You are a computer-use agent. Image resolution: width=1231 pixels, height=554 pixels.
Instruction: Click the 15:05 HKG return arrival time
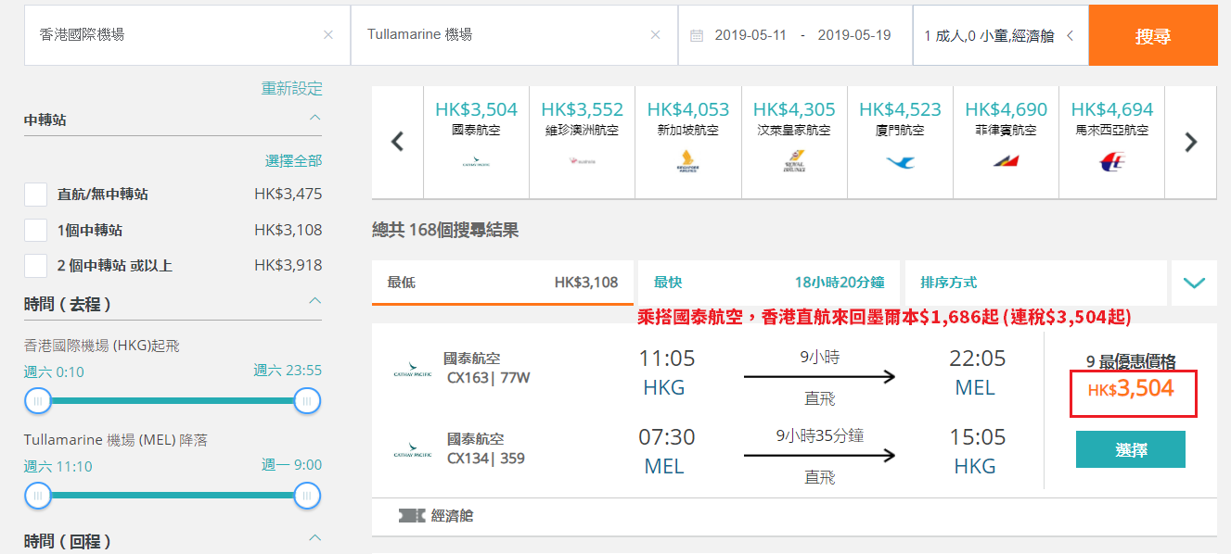point(977,437)
